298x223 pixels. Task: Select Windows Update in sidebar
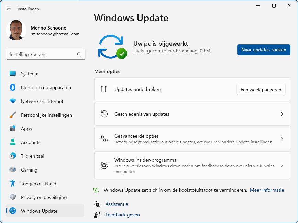tap(45, 211)
